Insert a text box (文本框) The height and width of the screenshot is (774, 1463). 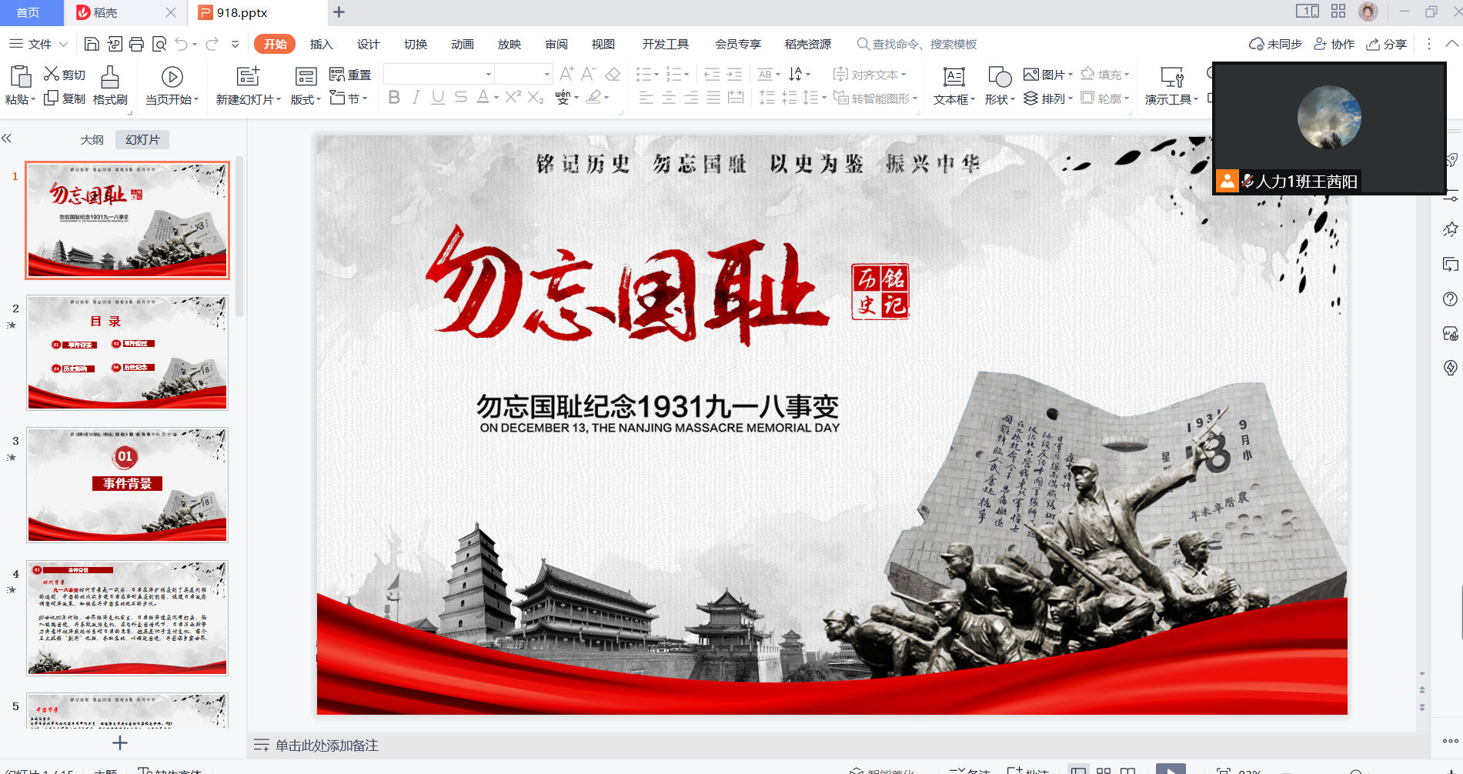point(954,78)
